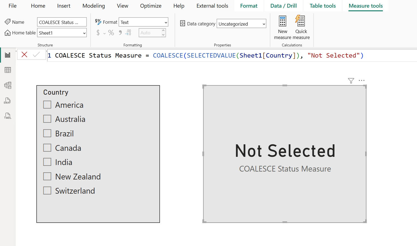Open More options on the card visual

(362, 80)
